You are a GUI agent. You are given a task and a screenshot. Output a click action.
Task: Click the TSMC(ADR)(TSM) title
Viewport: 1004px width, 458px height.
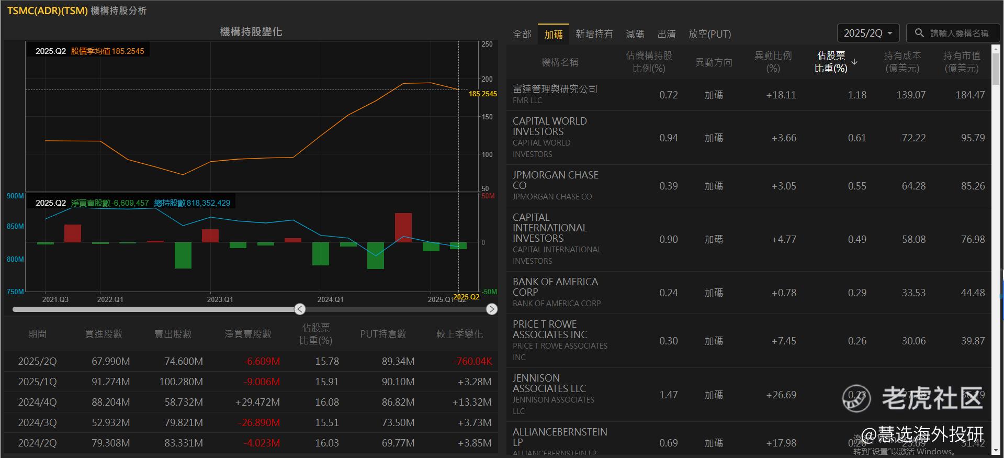pos(47,10)
